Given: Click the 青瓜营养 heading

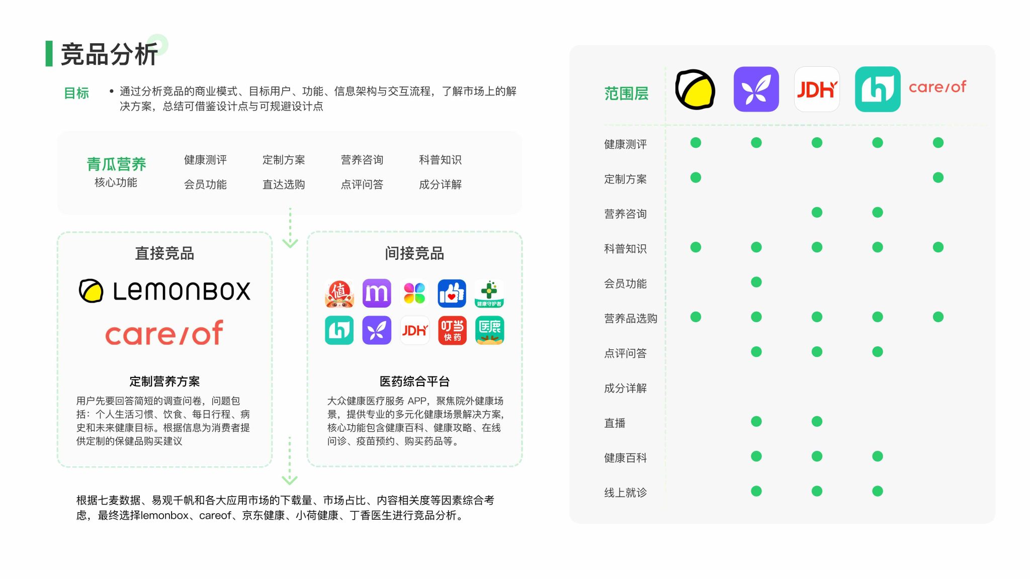Looking at the screenshot, I should 116,164.
